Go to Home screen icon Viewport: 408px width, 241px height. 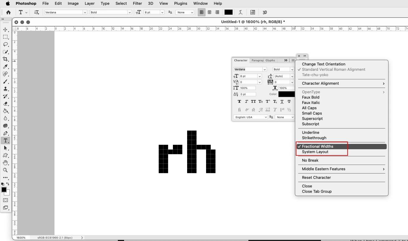point(8,12)
